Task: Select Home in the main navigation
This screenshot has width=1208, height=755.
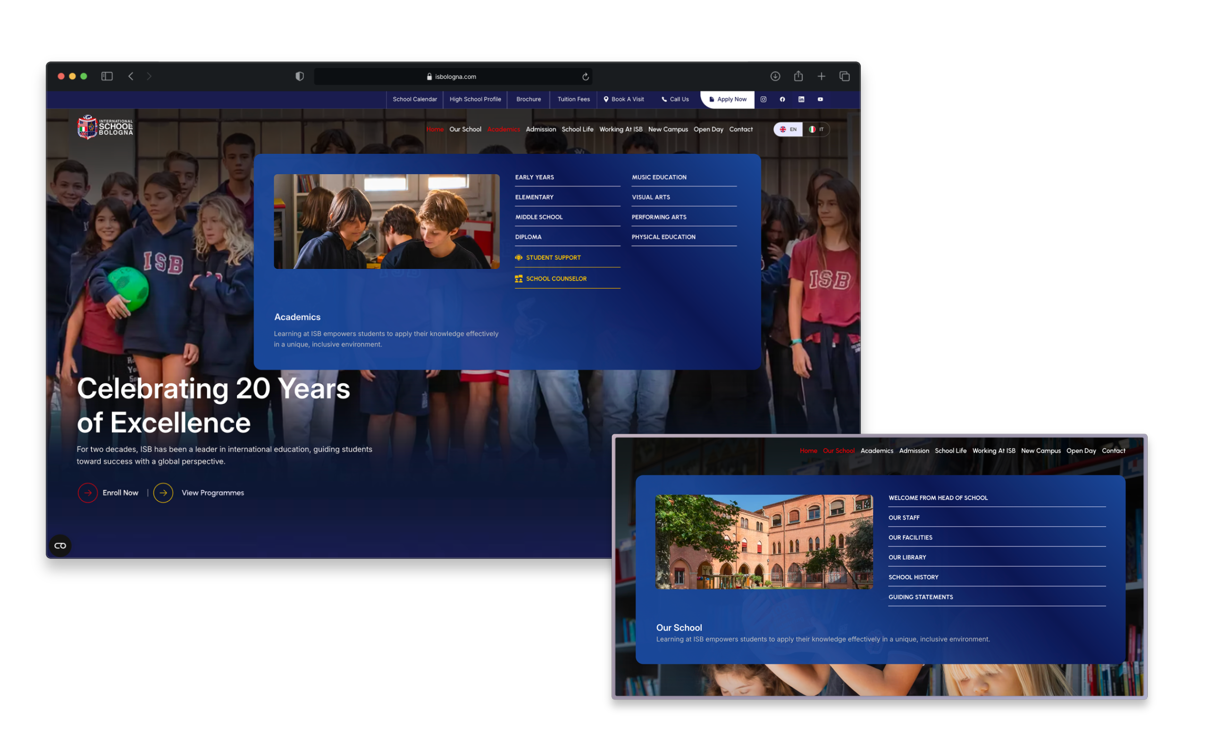Action: point(435,129)
